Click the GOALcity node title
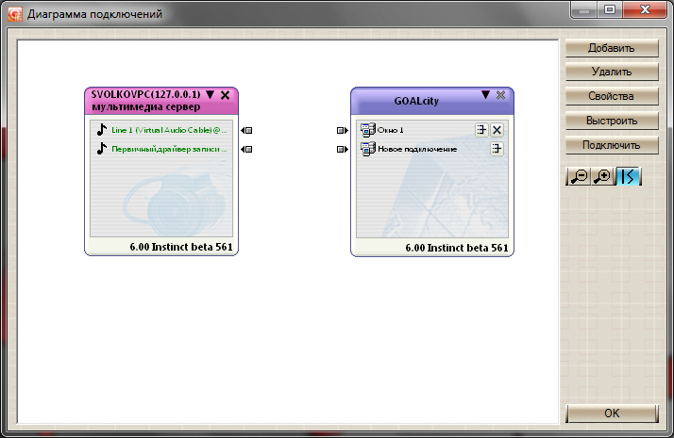This screenshot has width=674, height=438. point(416,101)
